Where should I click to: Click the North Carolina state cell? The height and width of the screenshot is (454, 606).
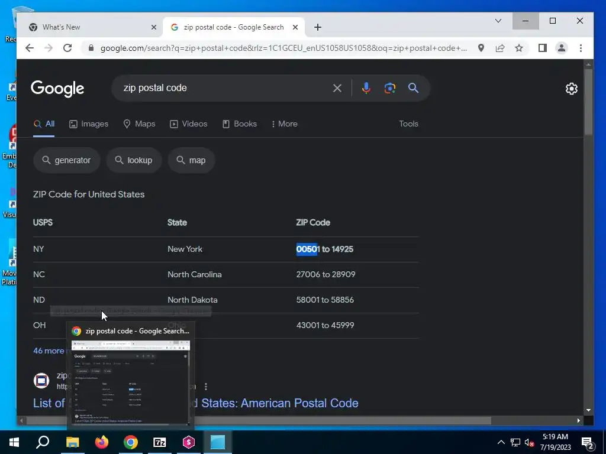point(194,274)
